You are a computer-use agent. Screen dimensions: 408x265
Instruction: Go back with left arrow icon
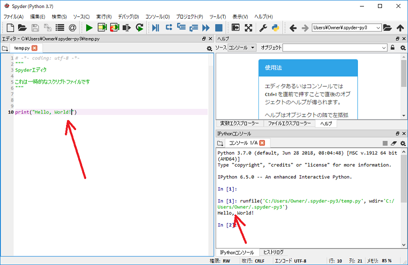[293, 27]
